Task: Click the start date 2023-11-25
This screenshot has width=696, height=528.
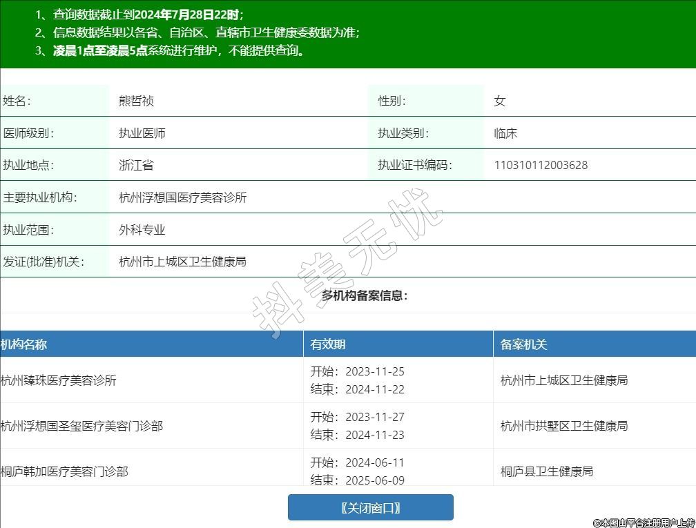Action: 374,371
